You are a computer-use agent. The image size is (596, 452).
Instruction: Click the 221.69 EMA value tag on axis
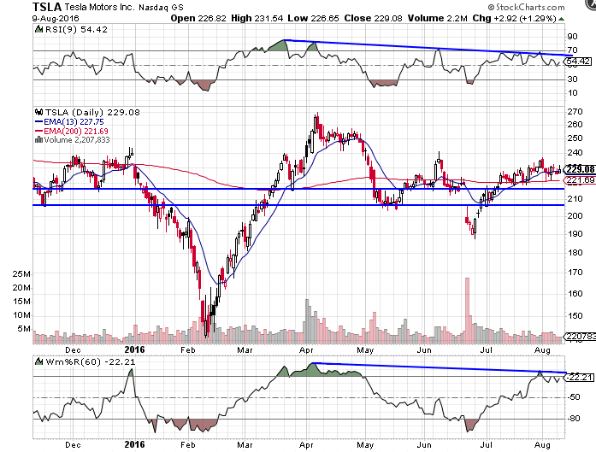pos(580,180)
